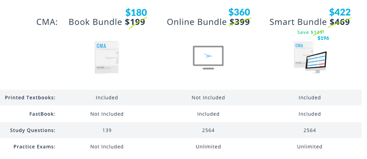Viewport: 367px width, 159px height.
Task: Click the FastBook row label
Action: [x=42, y=114]
